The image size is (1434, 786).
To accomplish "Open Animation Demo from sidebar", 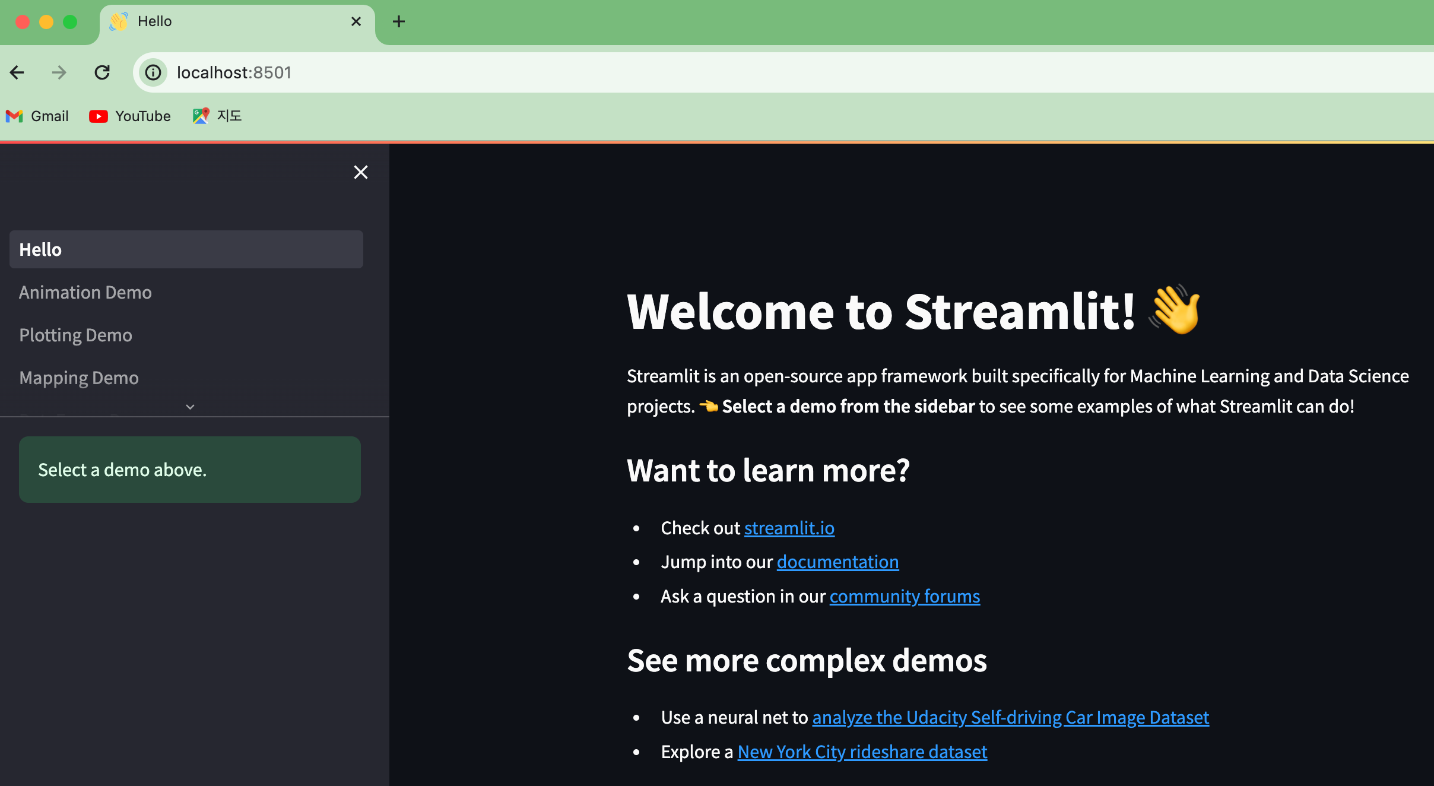I will click(x=85, y=293).
